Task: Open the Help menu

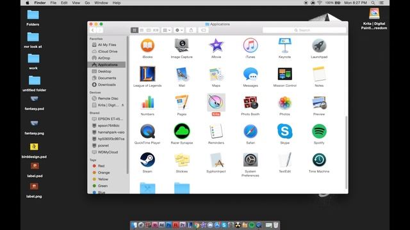Action: click(x=117, y=3)
